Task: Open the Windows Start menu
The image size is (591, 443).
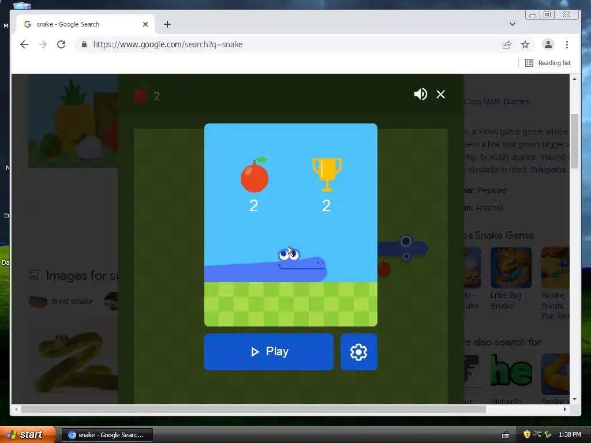Action: [28, 434]
